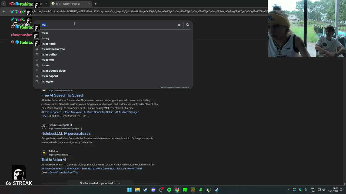The image size is (346, 194).
Task: Click the search icon beside 'tts indonesia free'
Action: click(37, 49)
